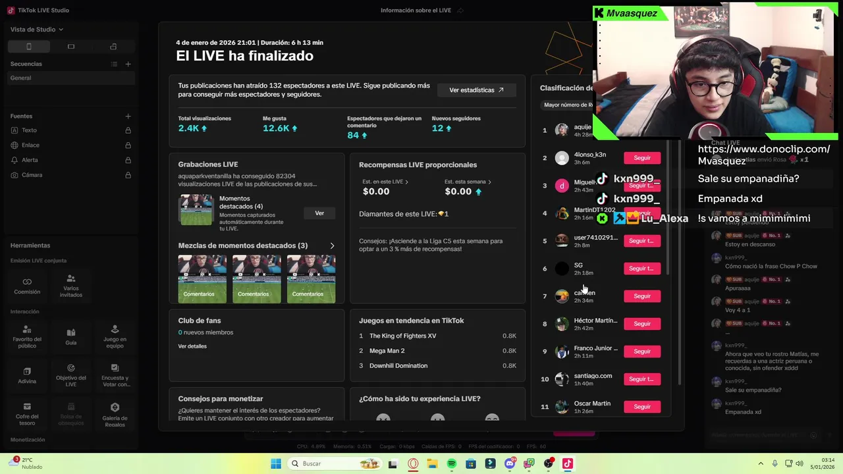
Task: Open Windows Start menu
Action: tap(276, 463)
